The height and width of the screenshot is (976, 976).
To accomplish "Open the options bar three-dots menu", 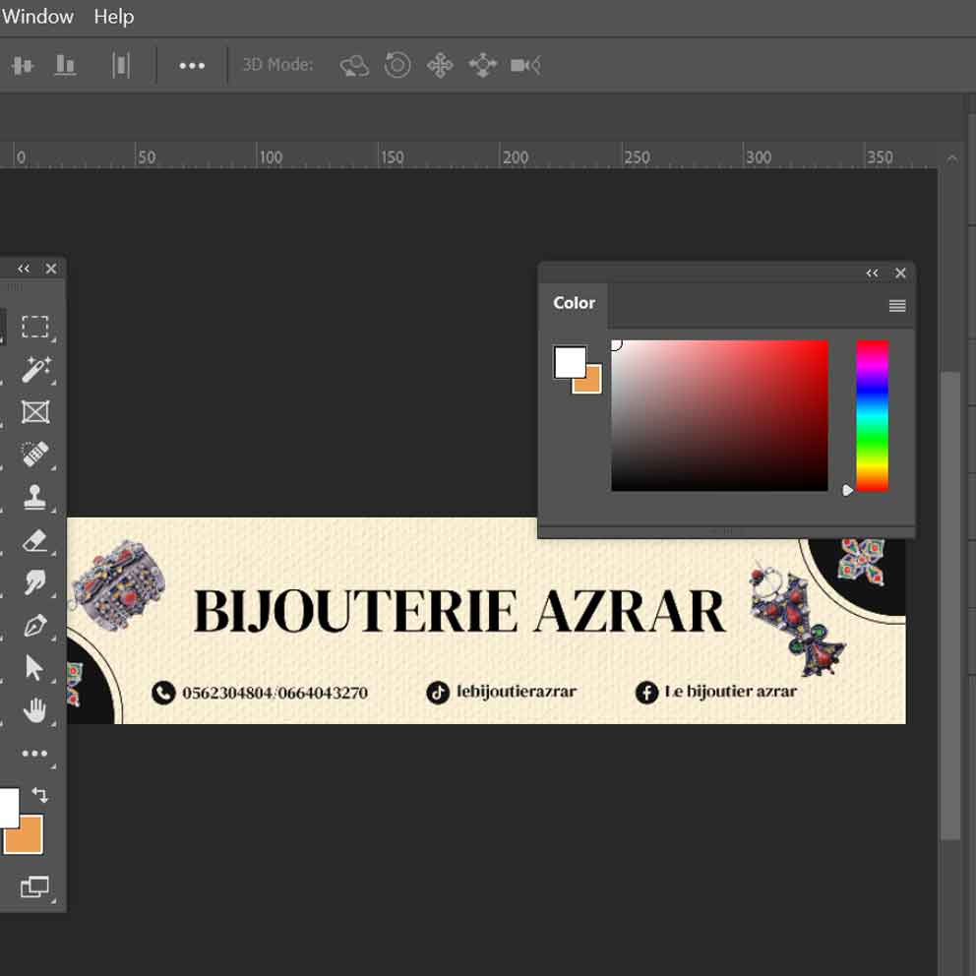I will coord(192,66).
